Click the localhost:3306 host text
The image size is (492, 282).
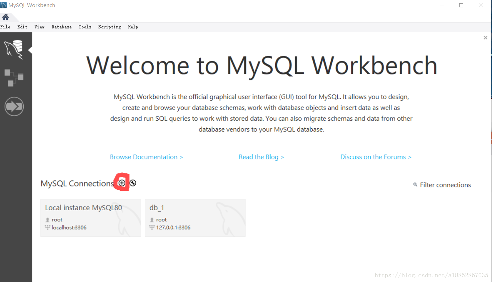69,228
